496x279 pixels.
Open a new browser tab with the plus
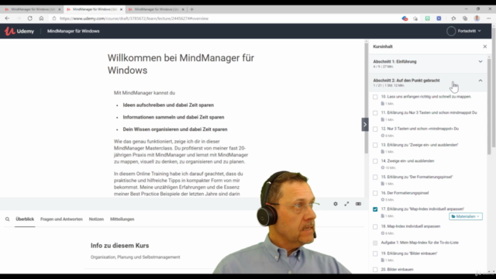[191, 9]
